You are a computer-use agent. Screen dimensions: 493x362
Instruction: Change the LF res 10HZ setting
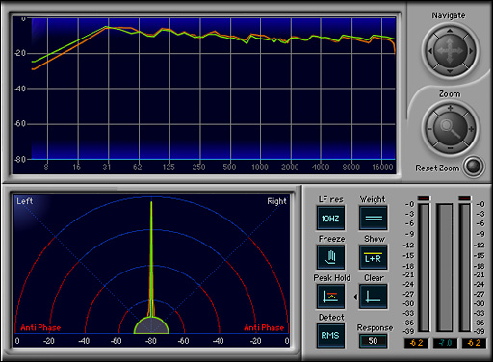point(330,219)
